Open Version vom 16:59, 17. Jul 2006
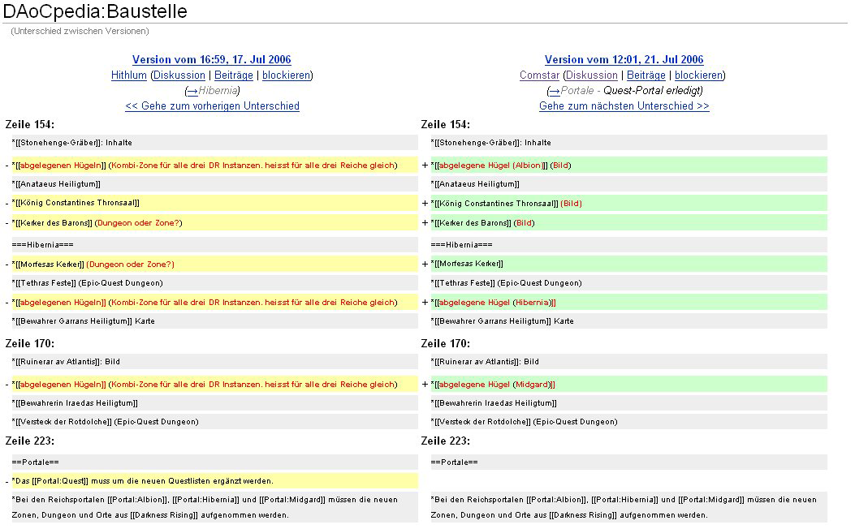The image size is (855, 529). pos(211,59)
